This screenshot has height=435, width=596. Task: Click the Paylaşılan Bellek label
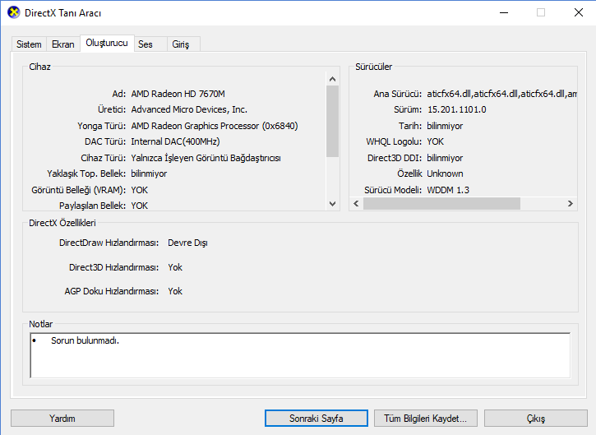pyautogui.click(x=92, y=206)
